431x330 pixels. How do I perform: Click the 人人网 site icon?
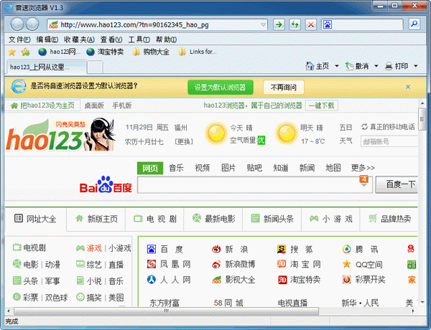pos(152,280)
